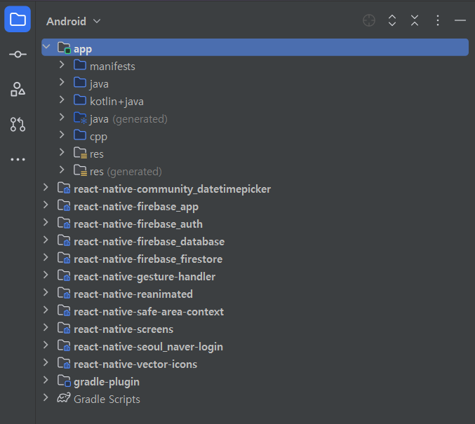Click the cpp folder icon

tap(80, 135)
